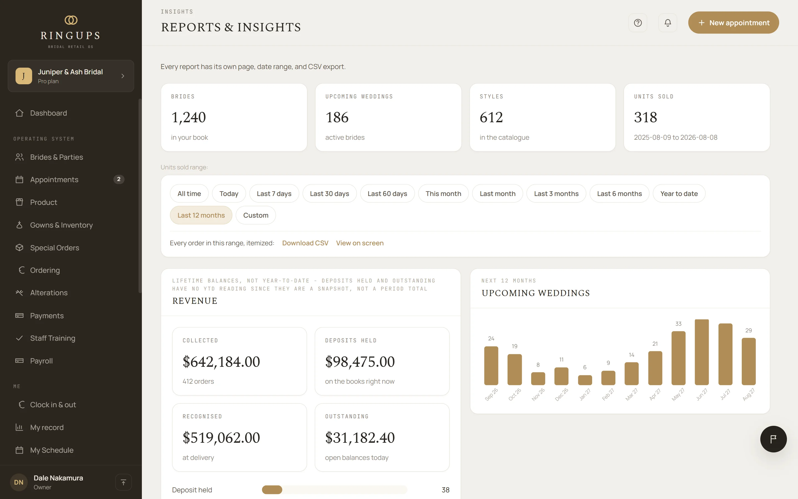Download CSV of itemized orders

(305, 243)
